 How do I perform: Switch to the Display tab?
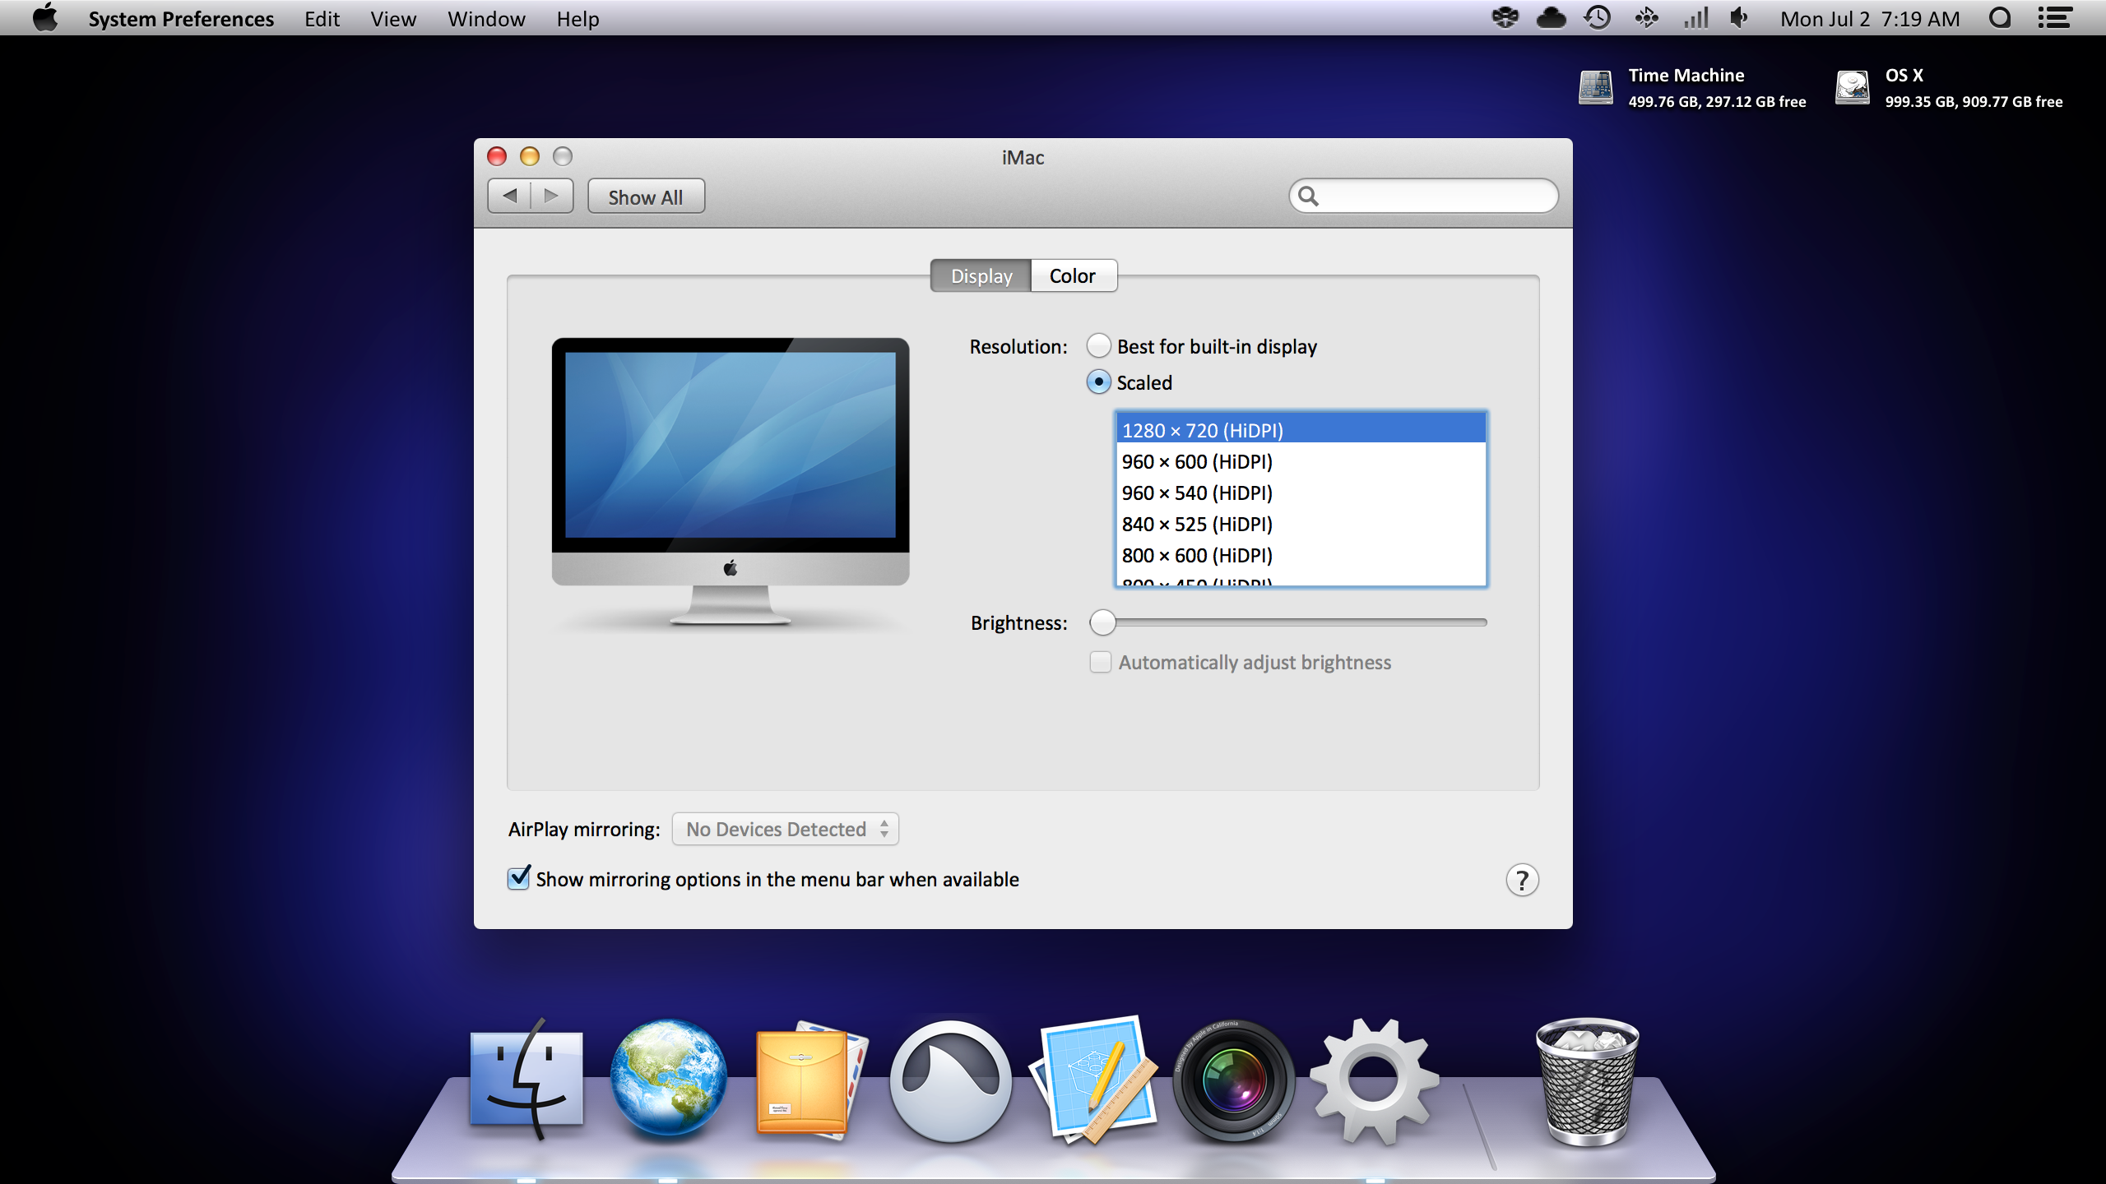pos(981,275)
